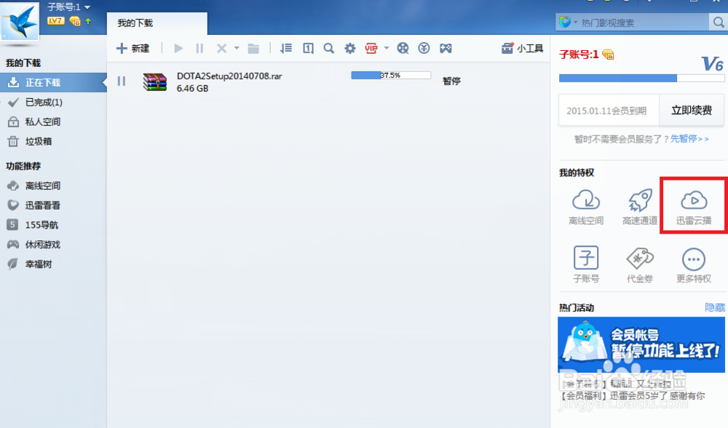
Task: Click the start download play icon
Action: 178,48
